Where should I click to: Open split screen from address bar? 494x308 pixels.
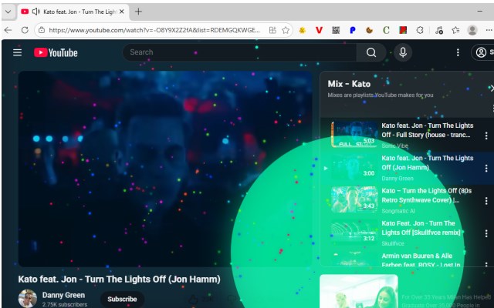272,30
